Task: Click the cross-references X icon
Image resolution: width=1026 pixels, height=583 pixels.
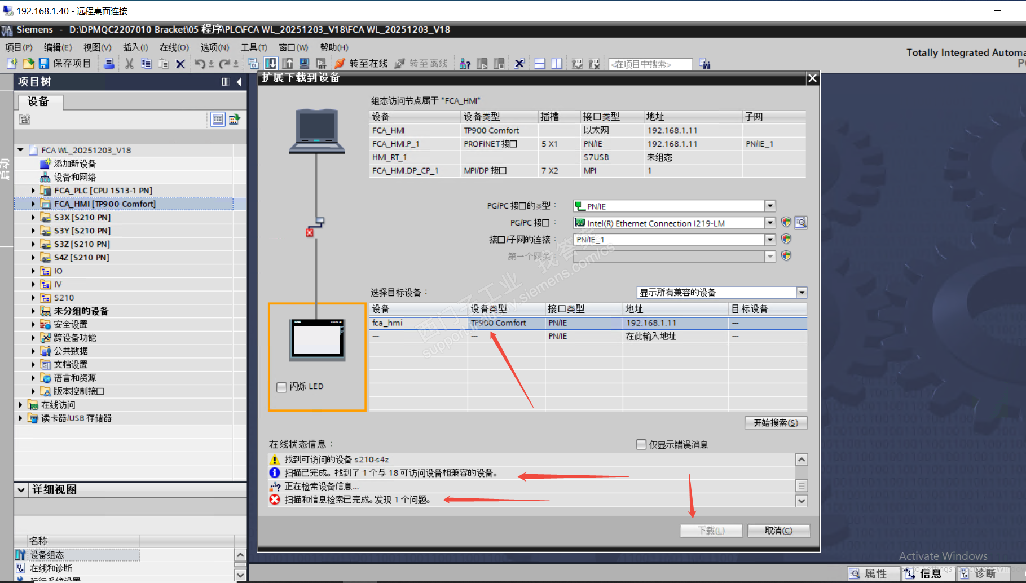Action: 519,64
